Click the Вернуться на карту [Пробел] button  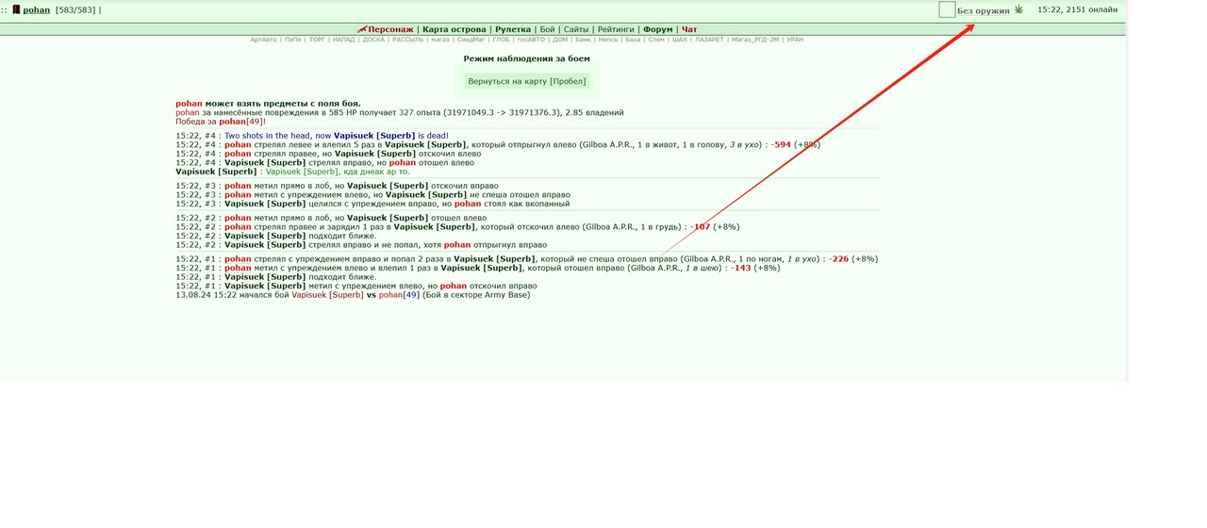pos(527,81)
